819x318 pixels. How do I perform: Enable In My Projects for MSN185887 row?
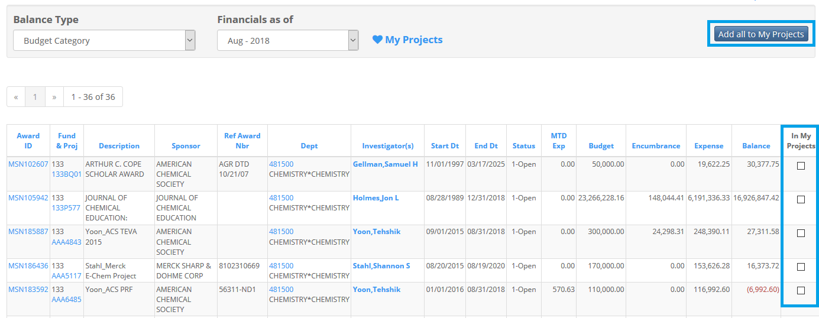[x=801, y=233]
